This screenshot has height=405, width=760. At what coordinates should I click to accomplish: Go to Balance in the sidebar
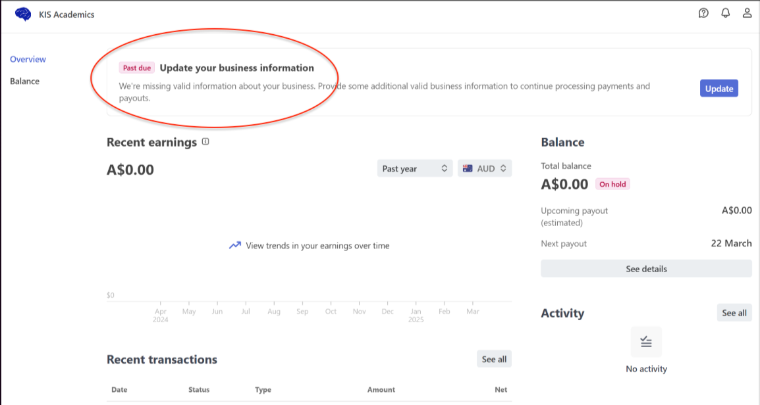click(24, 82)
